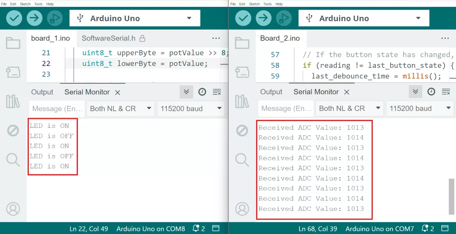This screenshot has height=234, width=456.
Task: Open line ending dropdown in left Serial Monitor
Action: click(x=120, y=108)
